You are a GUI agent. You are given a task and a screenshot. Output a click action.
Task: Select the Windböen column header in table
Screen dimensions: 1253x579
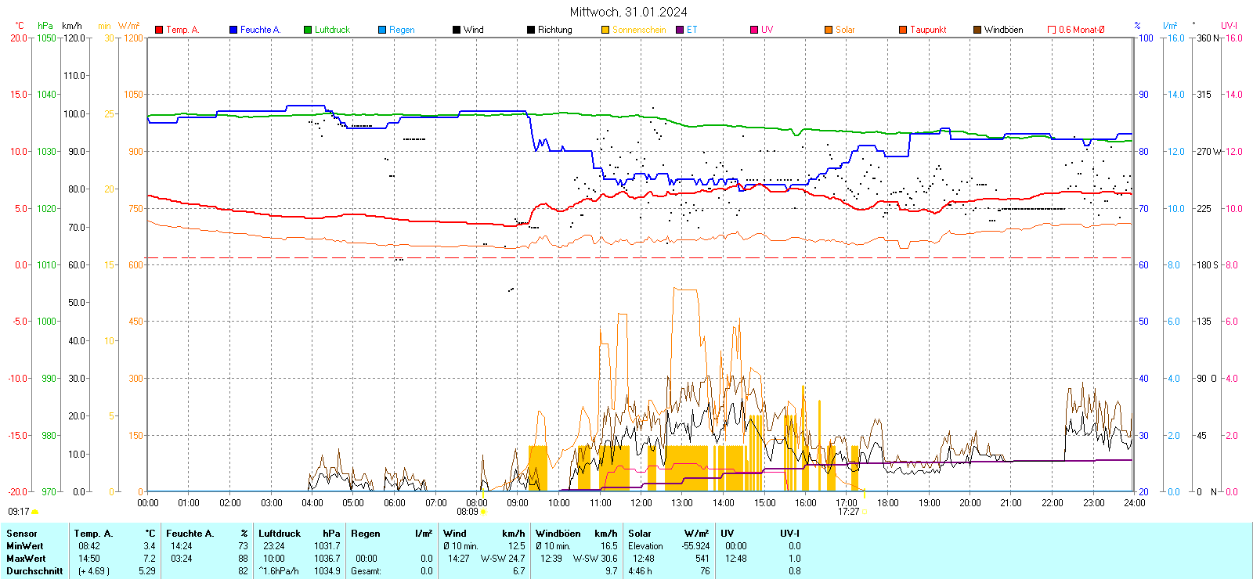(558, 534)
